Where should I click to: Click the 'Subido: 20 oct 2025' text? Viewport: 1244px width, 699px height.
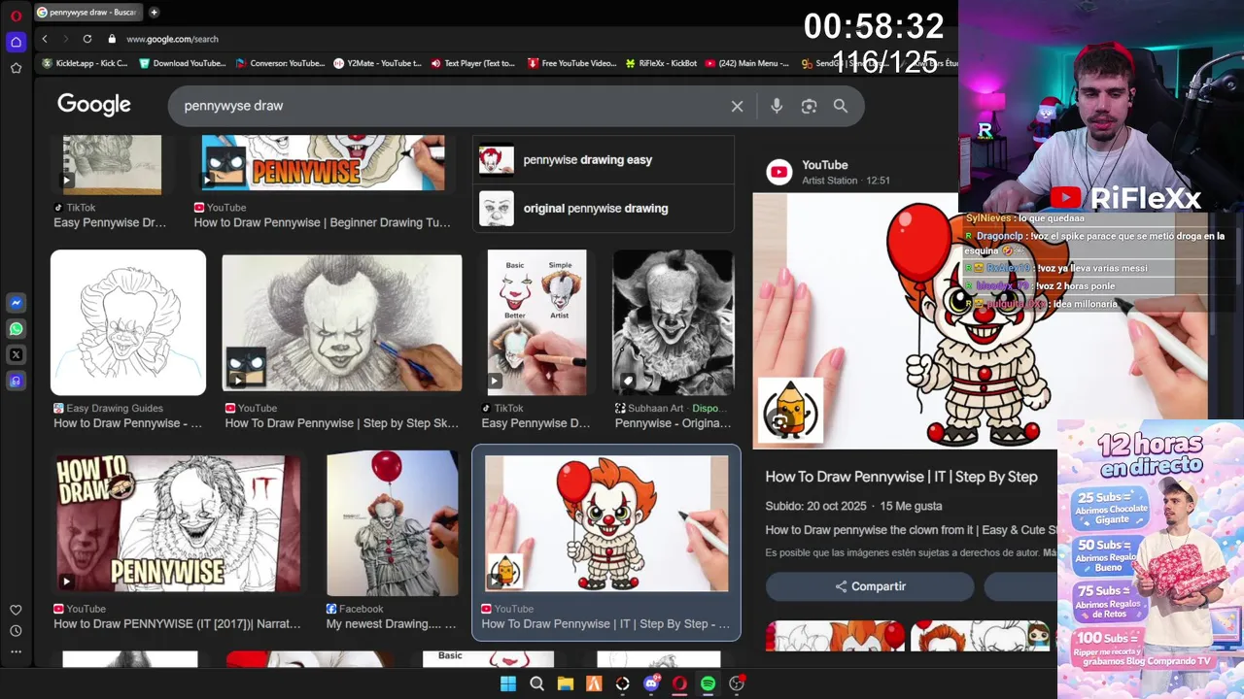pyautogui.click(x=814, y=506)
